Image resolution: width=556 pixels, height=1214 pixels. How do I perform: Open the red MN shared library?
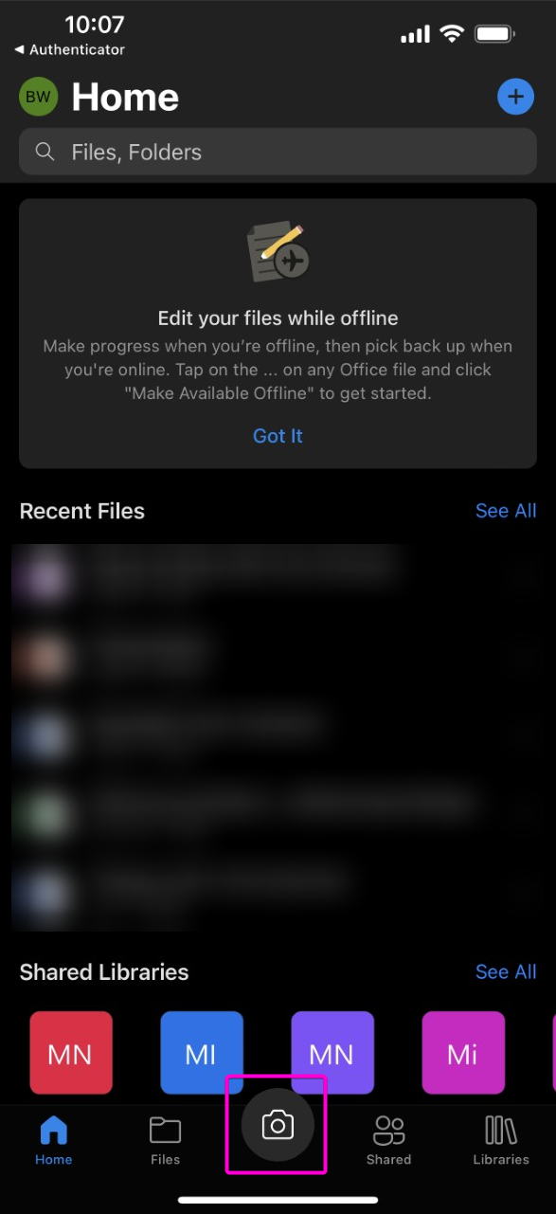tap(71, 1053)
